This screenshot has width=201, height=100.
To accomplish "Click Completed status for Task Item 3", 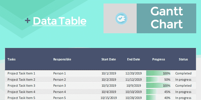I will click(183, 85).
